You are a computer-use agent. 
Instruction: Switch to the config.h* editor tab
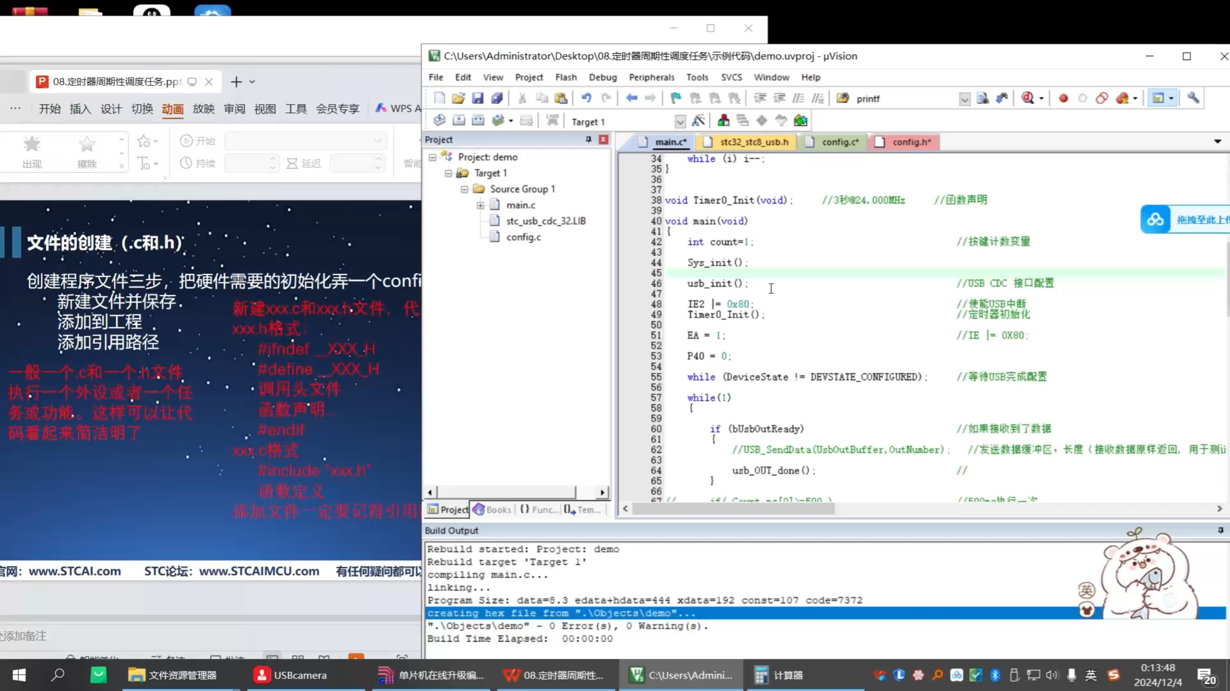tap(911, 142)
